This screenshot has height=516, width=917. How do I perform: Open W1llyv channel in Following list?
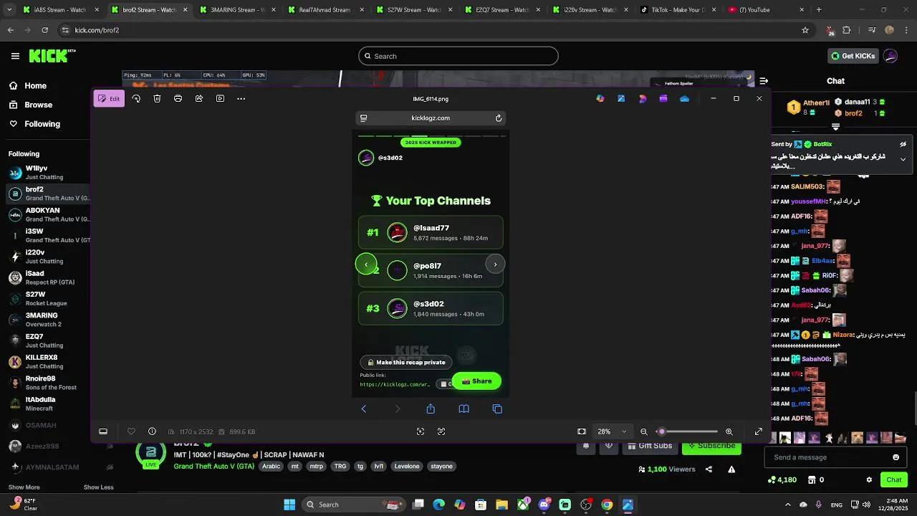point(46,173)
